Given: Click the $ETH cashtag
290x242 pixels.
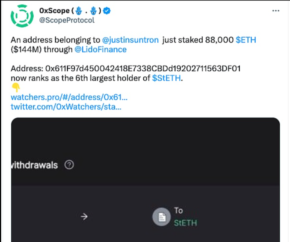Looking at the screenshot, I should tap(246, 40).
